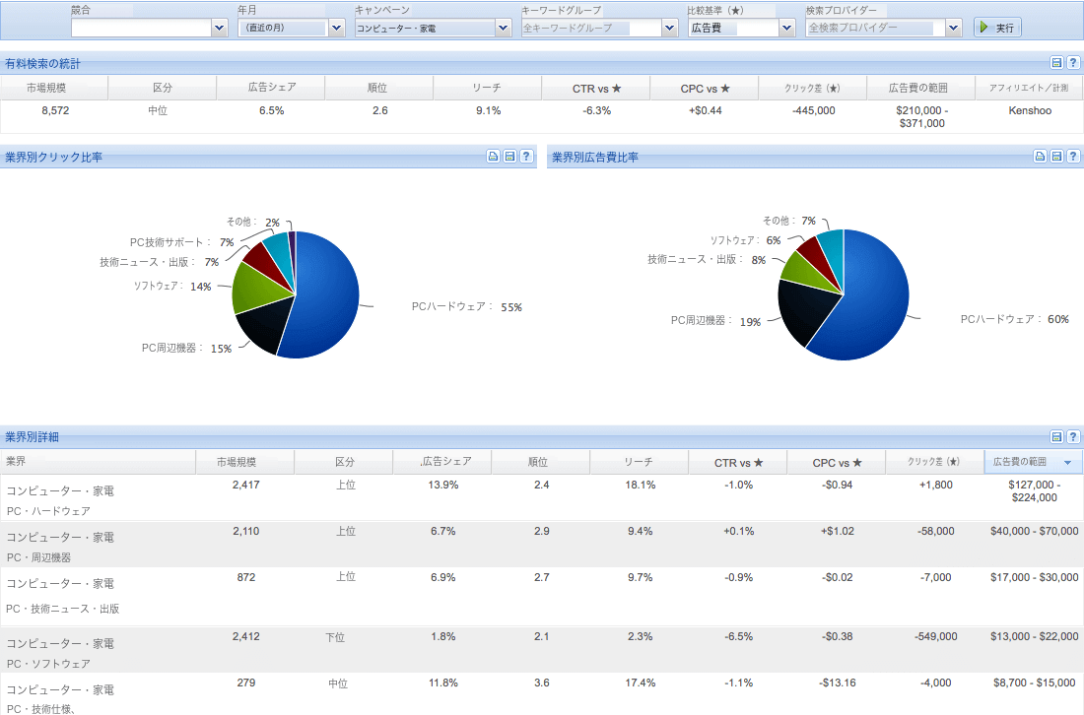The image size is (1084, 715).
Task: Click the 業界別詳細 panel title
Action: click(x=32, y=436)
